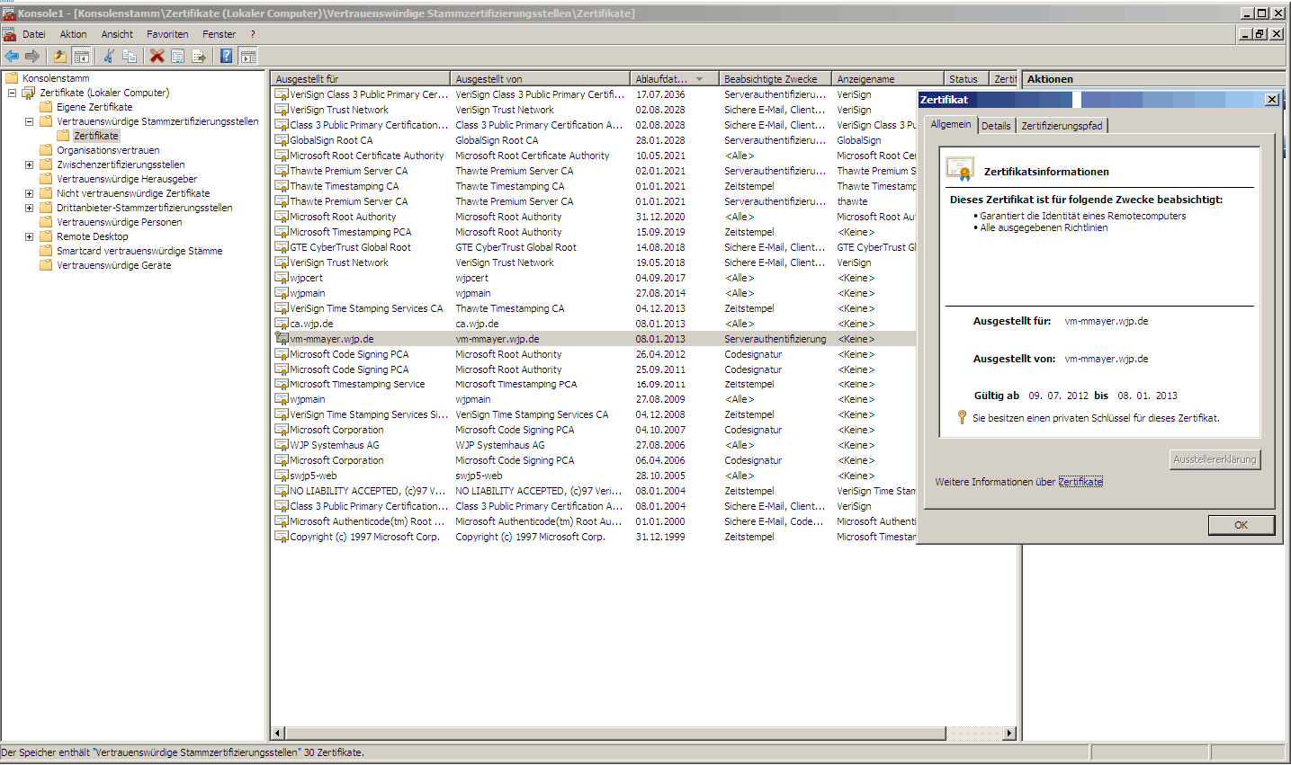Click the certificate icon of Microsoft Root Authority

pos(282,217)
